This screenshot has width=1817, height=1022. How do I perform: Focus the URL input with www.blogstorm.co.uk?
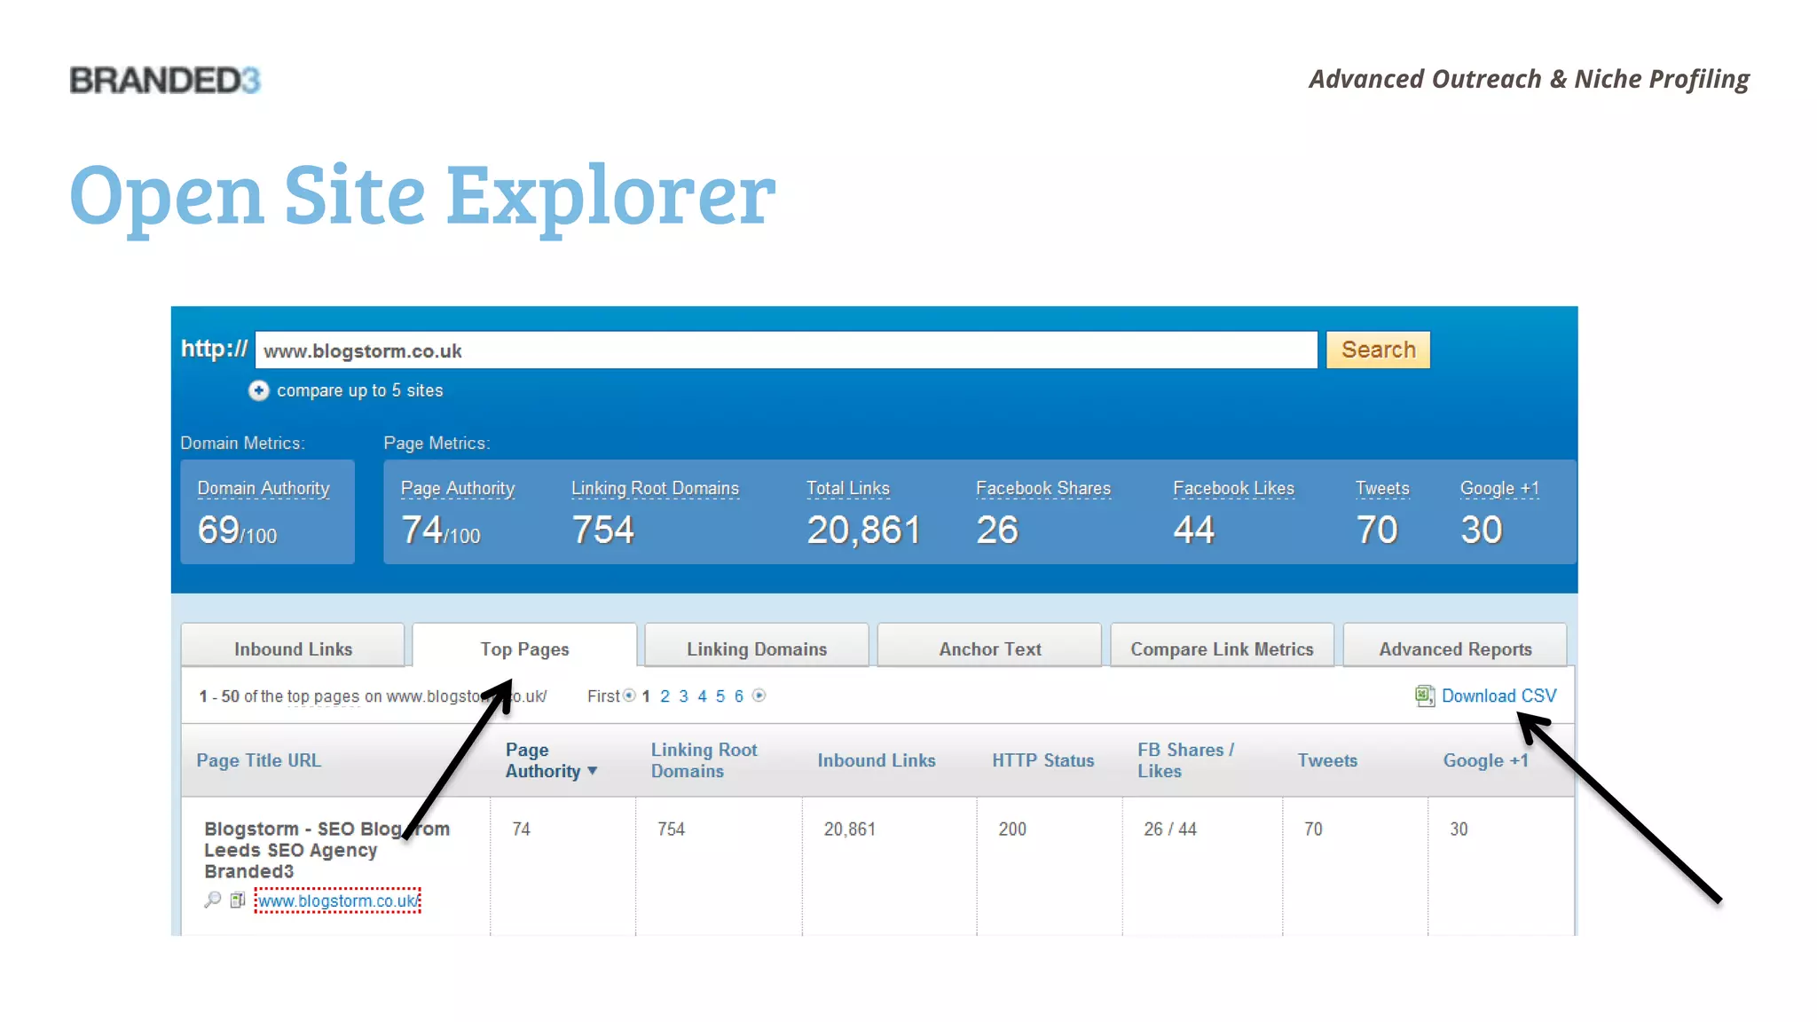click(786, 350)
